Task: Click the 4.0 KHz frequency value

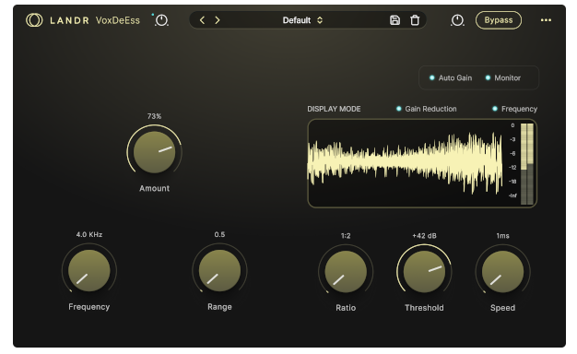Action: pos(89,235)
